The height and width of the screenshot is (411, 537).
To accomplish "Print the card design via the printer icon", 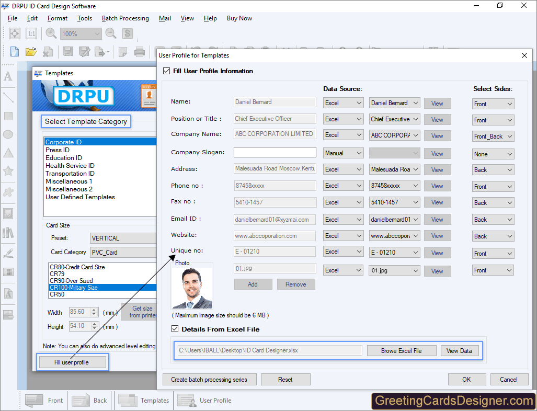I will [139, 51].
